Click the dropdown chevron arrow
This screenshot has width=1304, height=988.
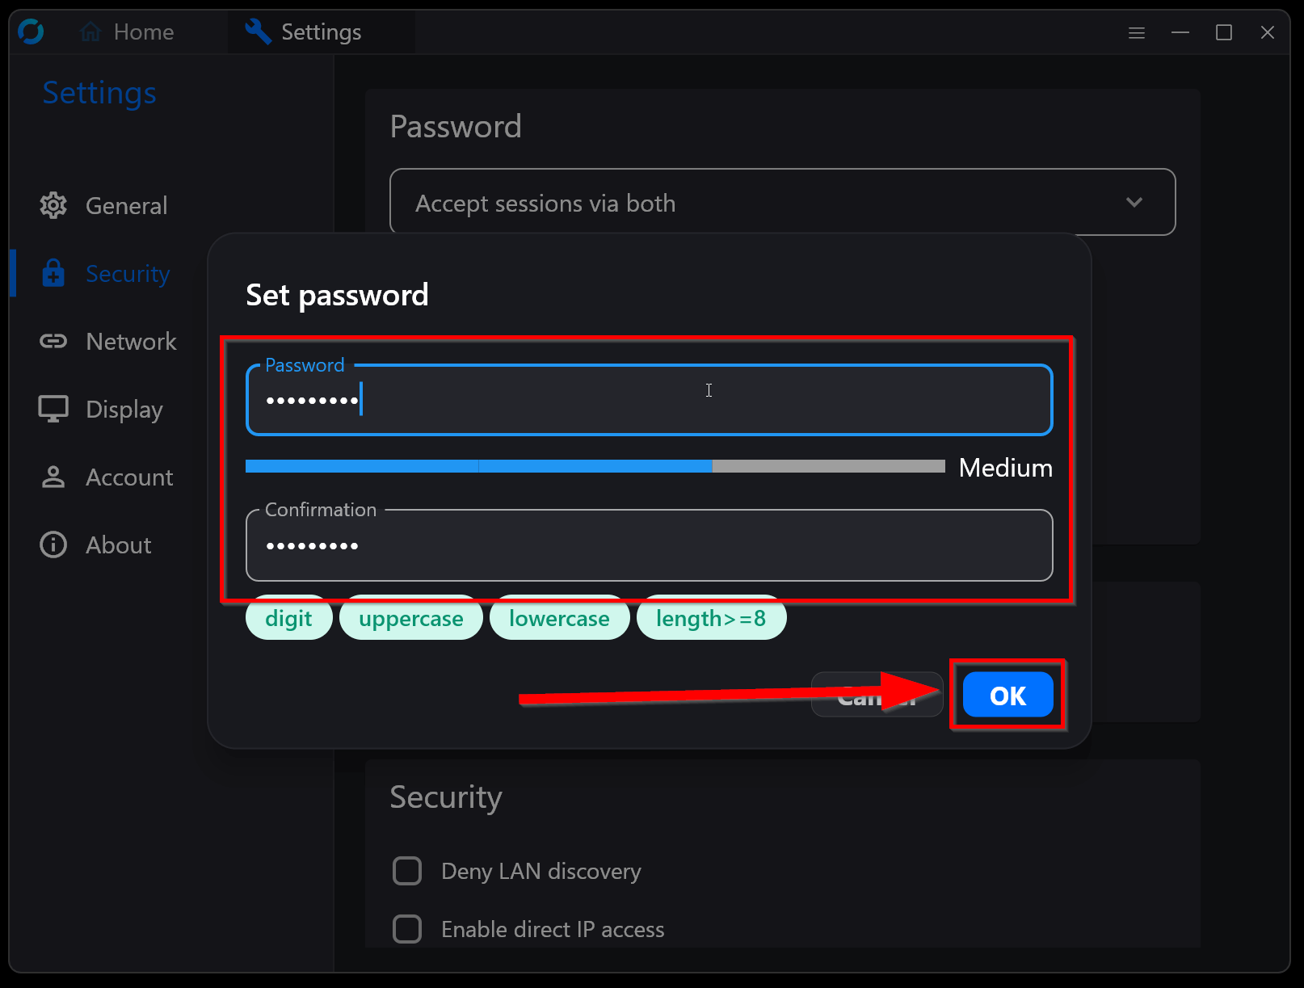click(x=1134, y=202)
